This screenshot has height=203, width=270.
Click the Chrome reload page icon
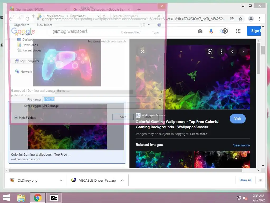pos(27,19)
